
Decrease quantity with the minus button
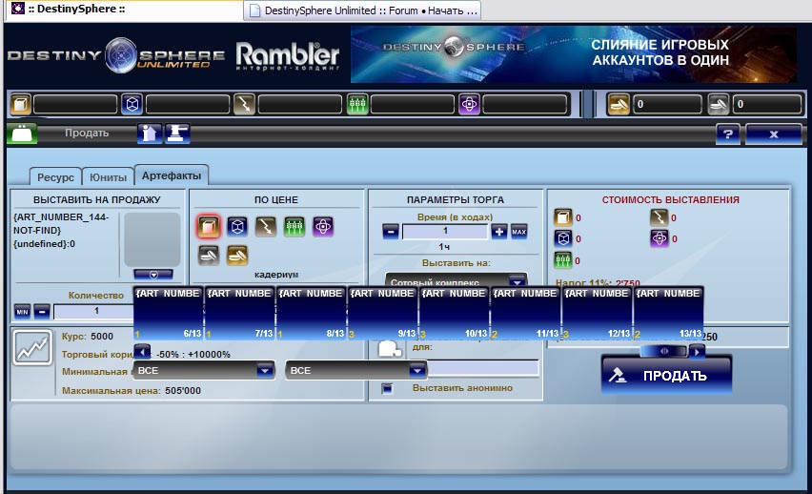(x=42, y=312)
